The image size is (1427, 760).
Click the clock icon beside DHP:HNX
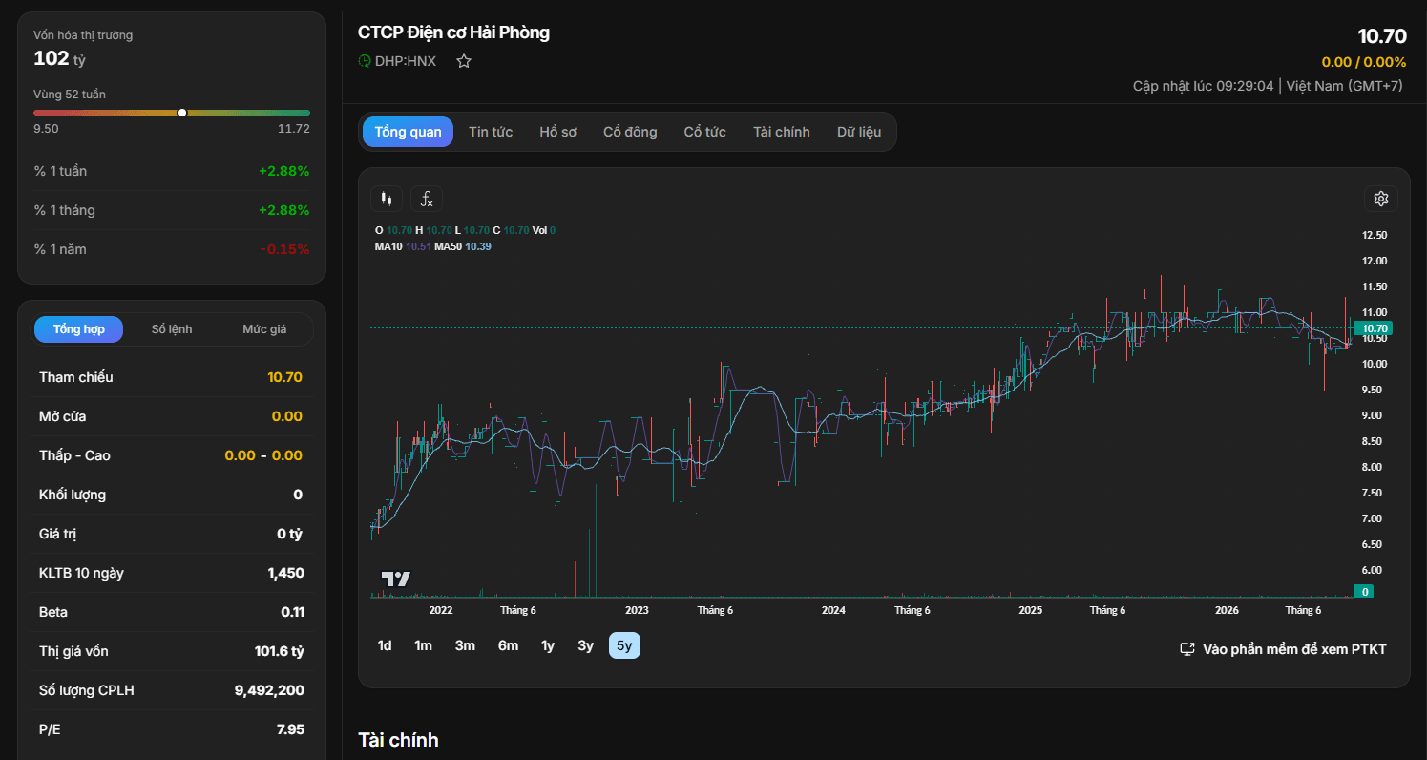pos(365,61)
